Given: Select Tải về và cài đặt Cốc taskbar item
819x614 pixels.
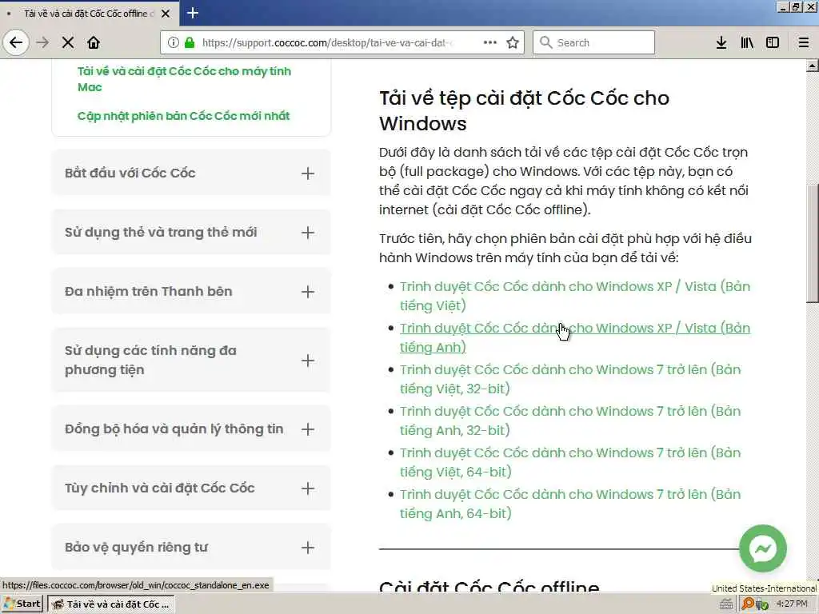Looking at the screenshot, I should click(111, 604).
